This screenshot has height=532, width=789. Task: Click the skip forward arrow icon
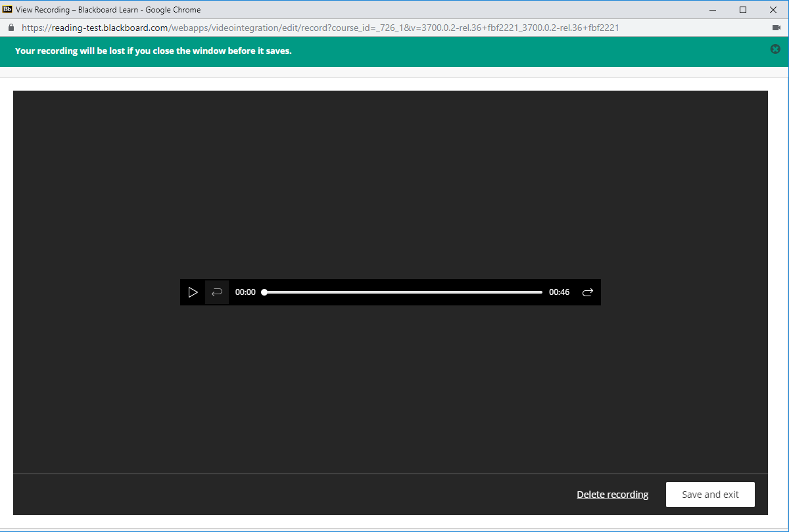click(588, 292)
